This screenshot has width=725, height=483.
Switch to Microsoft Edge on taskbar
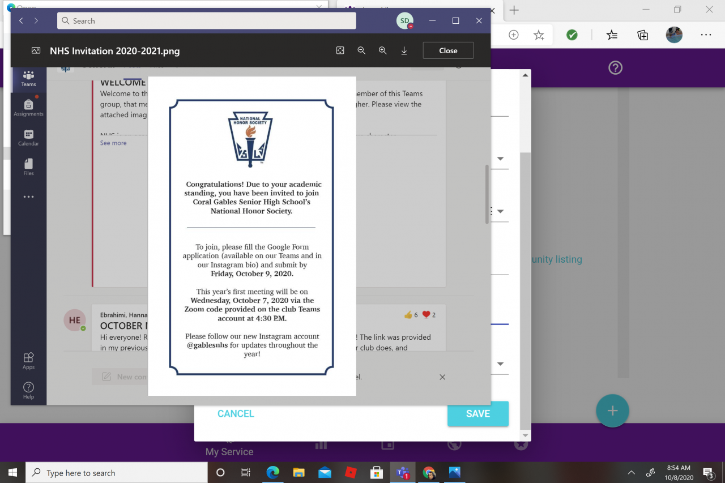tap(273, 472)
